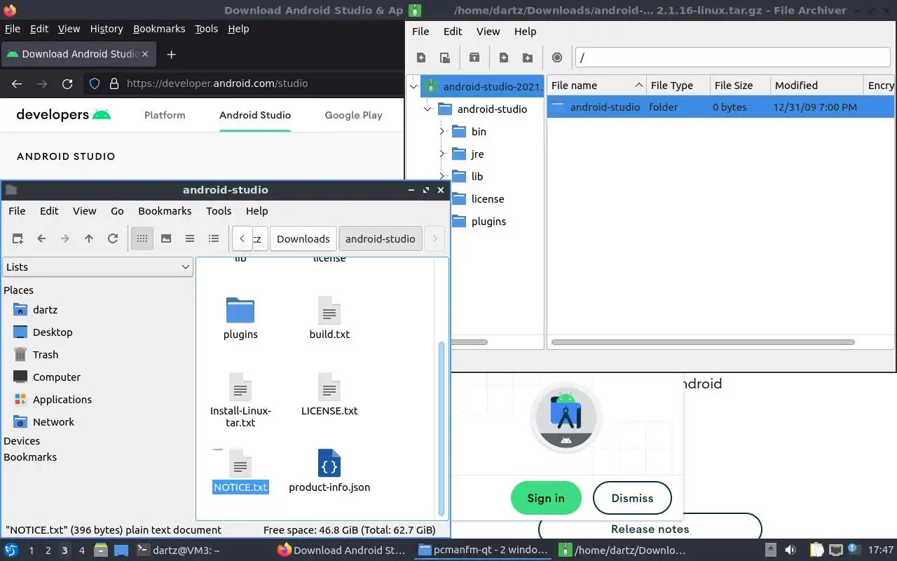
Task: Open the Downloads path button
Action: click(x=303, y=238)
